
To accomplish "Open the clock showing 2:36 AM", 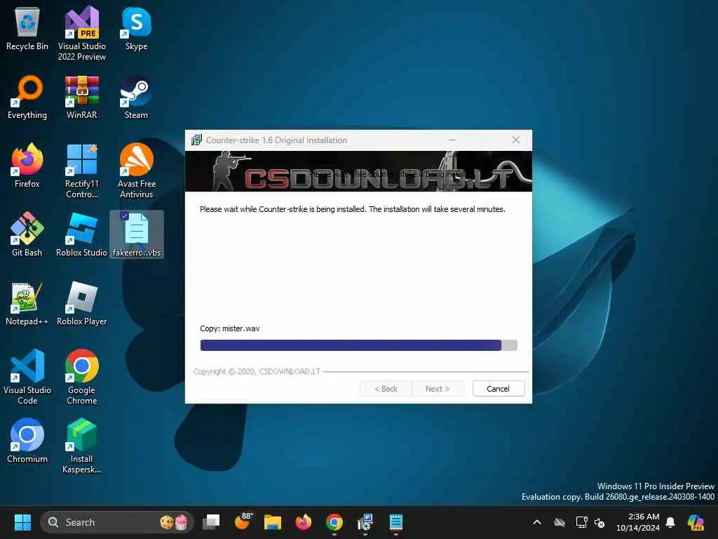I will [x=638, y=522].
